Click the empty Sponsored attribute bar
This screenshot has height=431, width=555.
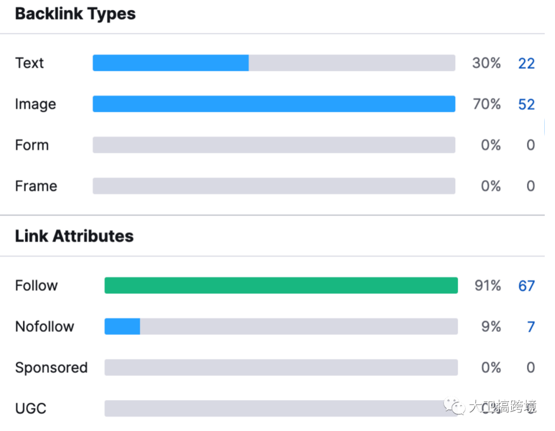pos(281,367)
